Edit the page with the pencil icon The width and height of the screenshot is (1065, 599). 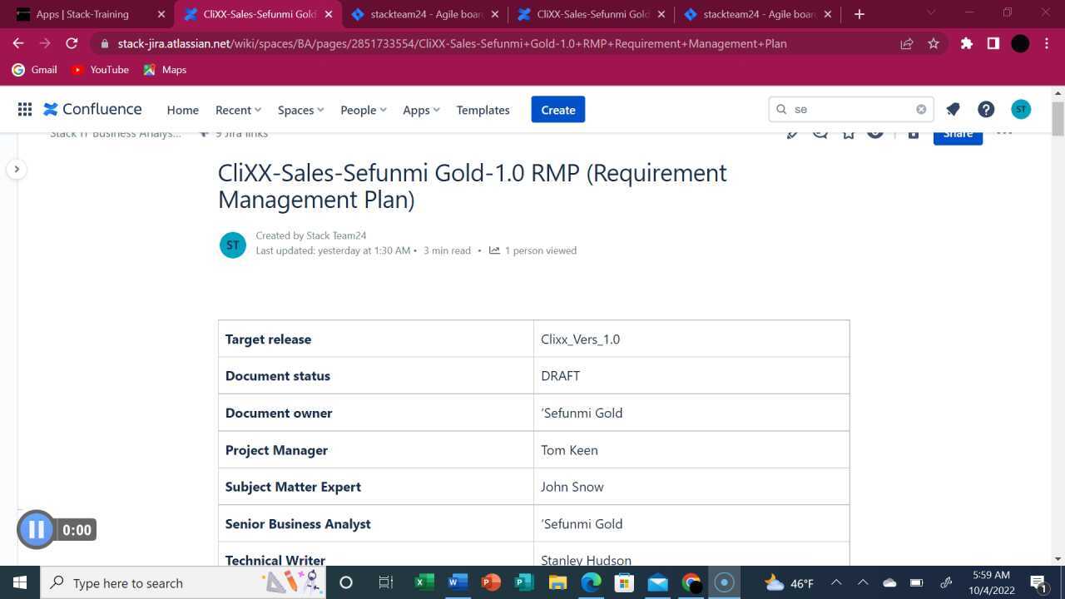[792, 132]
